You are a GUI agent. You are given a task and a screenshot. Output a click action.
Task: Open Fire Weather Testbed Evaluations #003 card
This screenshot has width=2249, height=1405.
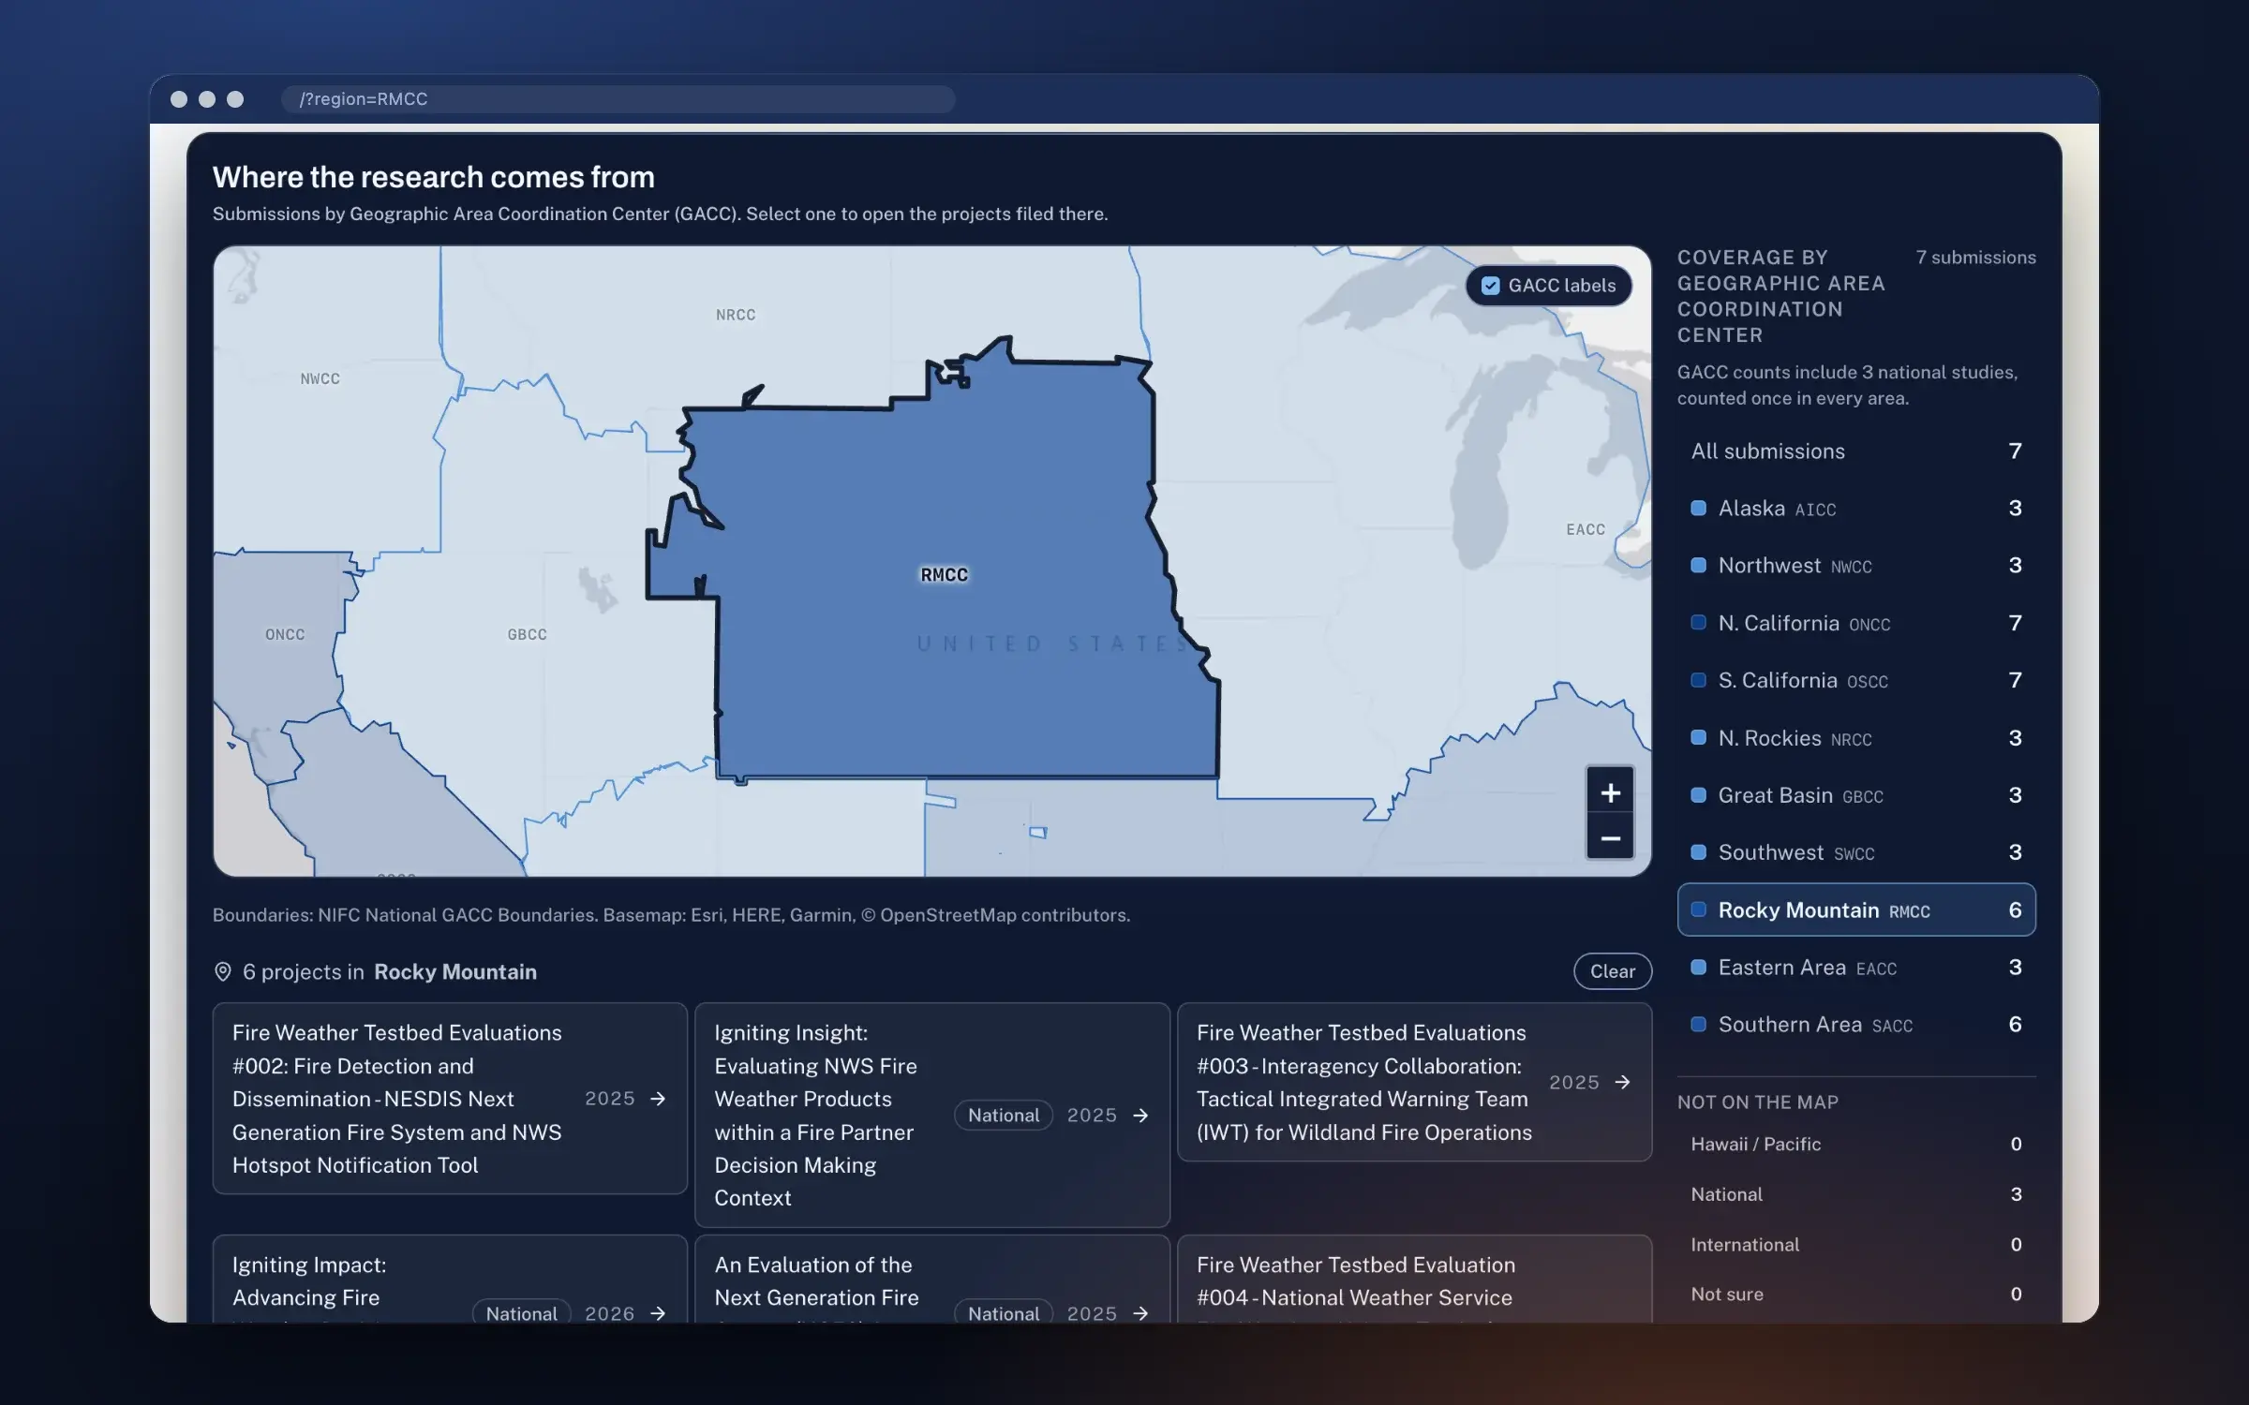[x=1414, y=1082]
